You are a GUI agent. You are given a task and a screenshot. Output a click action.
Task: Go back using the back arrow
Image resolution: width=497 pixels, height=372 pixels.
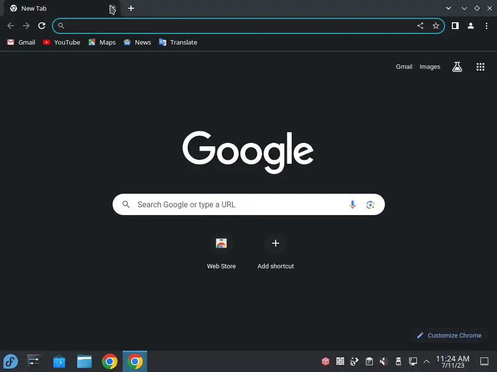click(11, 26)
